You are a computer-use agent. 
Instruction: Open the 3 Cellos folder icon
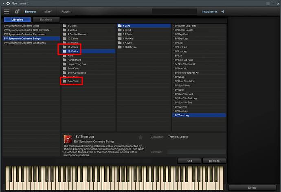[x=64, y=26]
